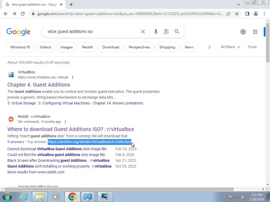The width and height of the screenshot is (270, 202).
Task: Click the Chrome taskbar icon
Action: 72,197
